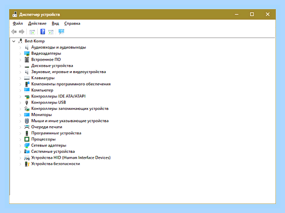
Task: Click the icon beside Контроллеры запоминающих устройств
Action: [x=27, y=109]
